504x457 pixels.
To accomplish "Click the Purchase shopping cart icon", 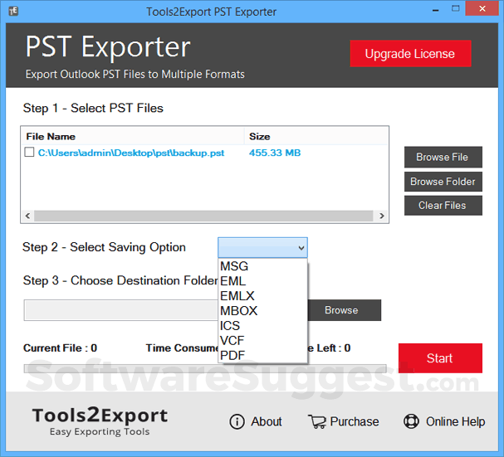I will tap(317, 421).
